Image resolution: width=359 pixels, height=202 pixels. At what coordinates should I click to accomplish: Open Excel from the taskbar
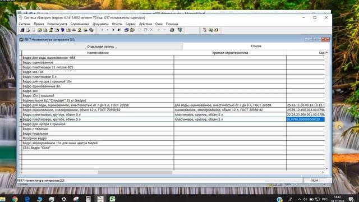point(112,199)
